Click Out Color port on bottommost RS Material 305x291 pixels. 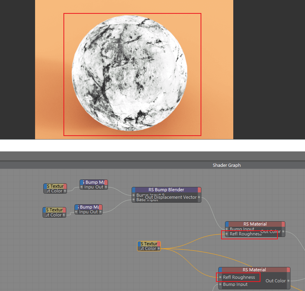(288, 281)
